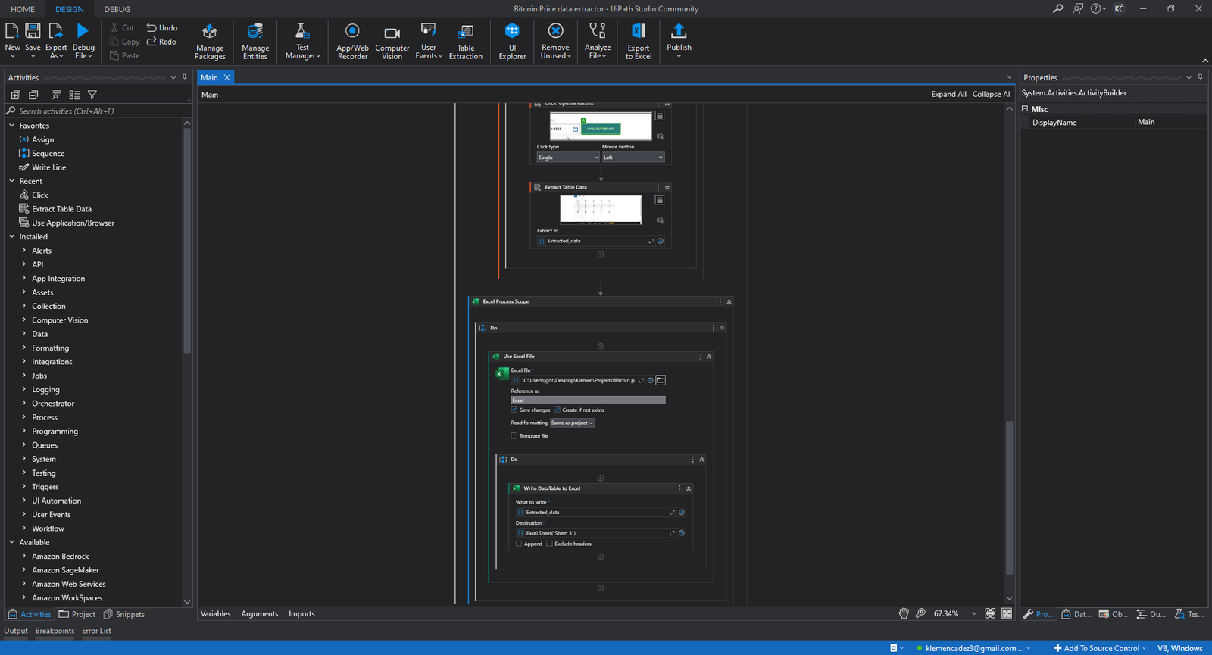Image resolution: width=1212 pixels, height=655 pixels.
Task: Launch the App/Web Recorder
Action: pos(352,41)
